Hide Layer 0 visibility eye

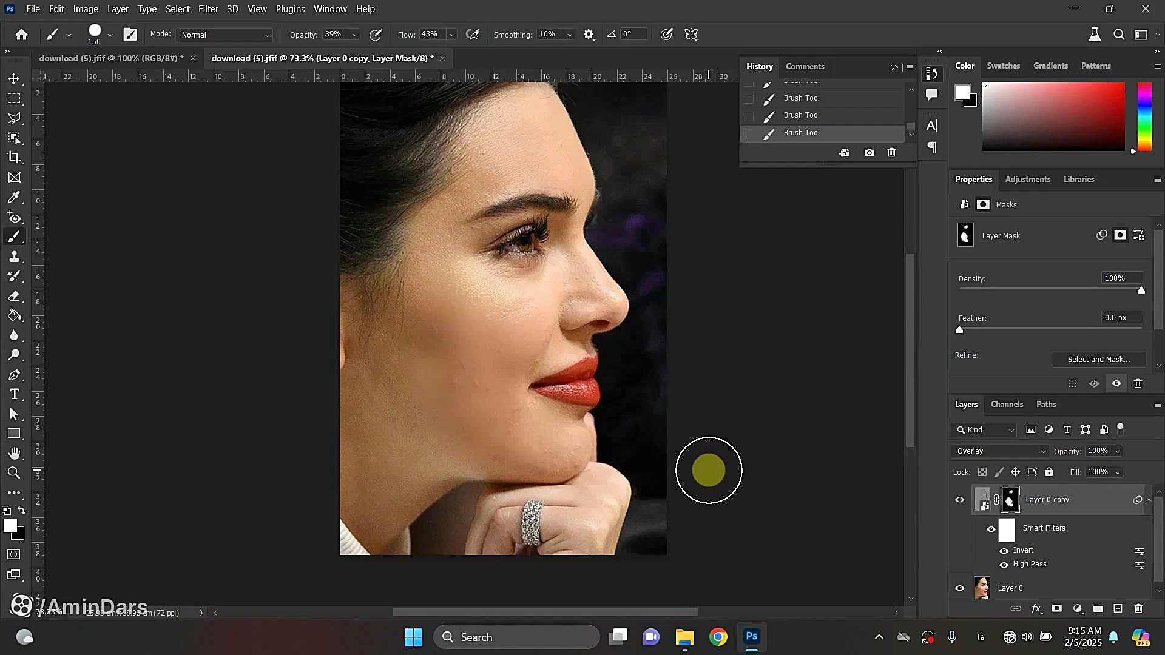click(960, 588)
